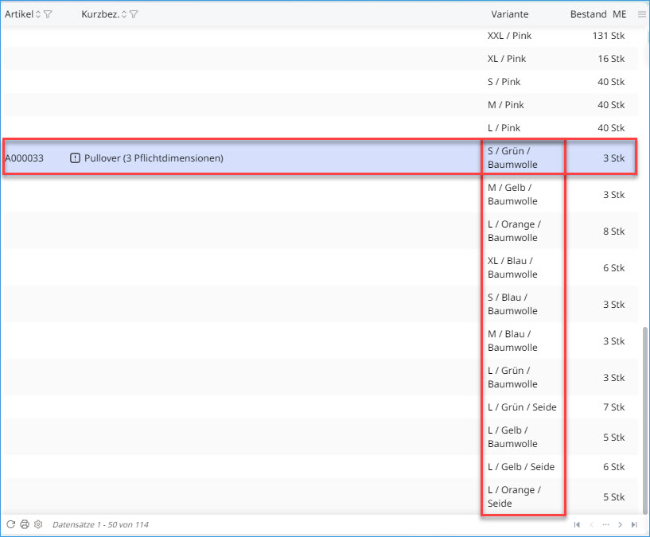Go to the next page of records
The height and width of the screenshot is (537, 650).
(620, 525)
